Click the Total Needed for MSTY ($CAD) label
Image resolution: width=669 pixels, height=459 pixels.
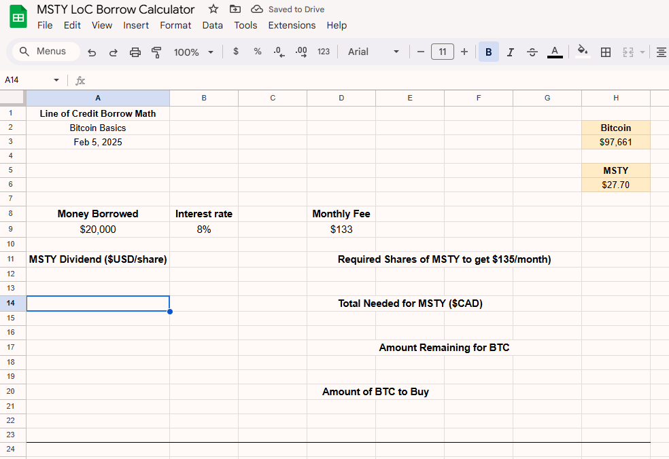point(410,304)
